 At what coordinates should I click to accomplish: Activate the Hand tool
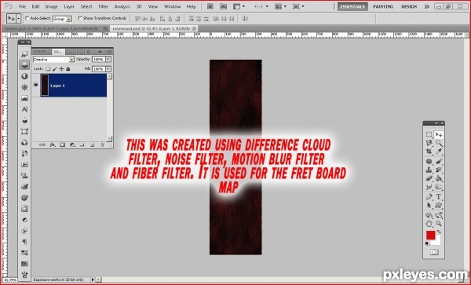(429, 224)
